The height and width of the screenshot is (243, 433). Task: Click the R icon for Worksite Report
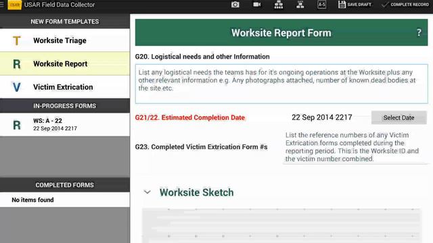point(16,64)
